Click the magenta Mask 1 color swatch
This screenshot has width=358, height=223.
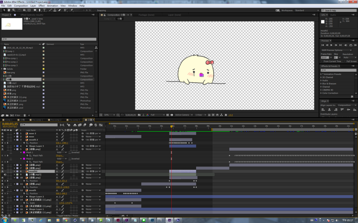pyautogui.click(x=24, y=152)
